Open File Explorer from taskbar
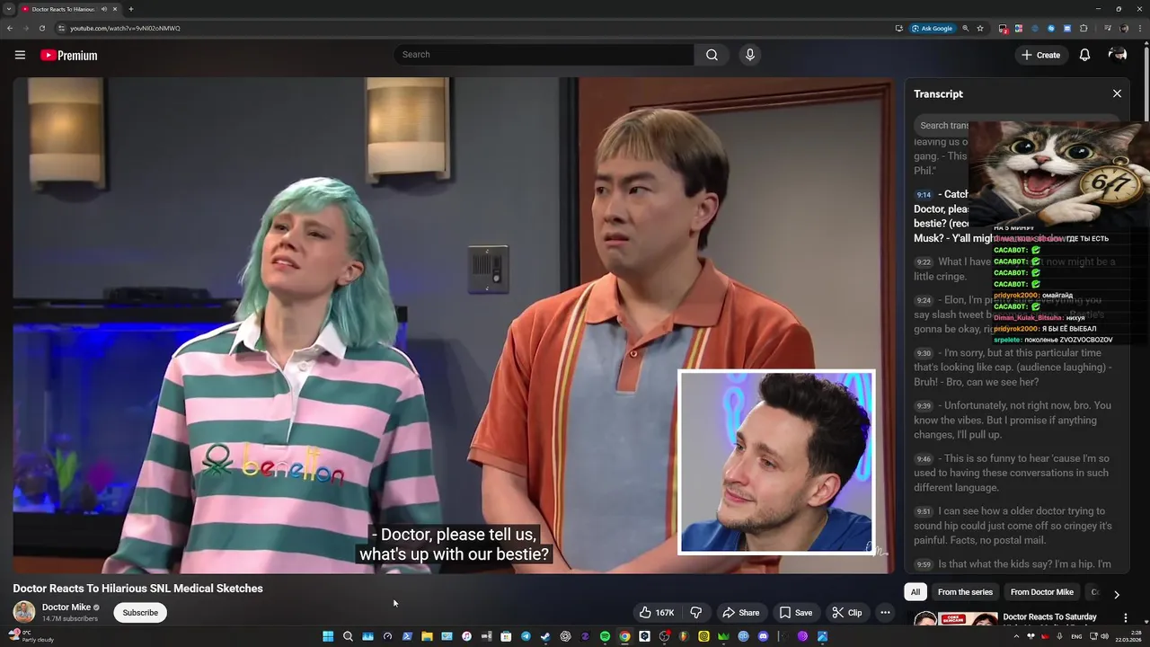Screen dimensions: 1150x647 tap(427, 636)
